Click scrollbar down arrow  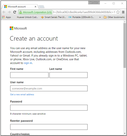pos(125,133)
